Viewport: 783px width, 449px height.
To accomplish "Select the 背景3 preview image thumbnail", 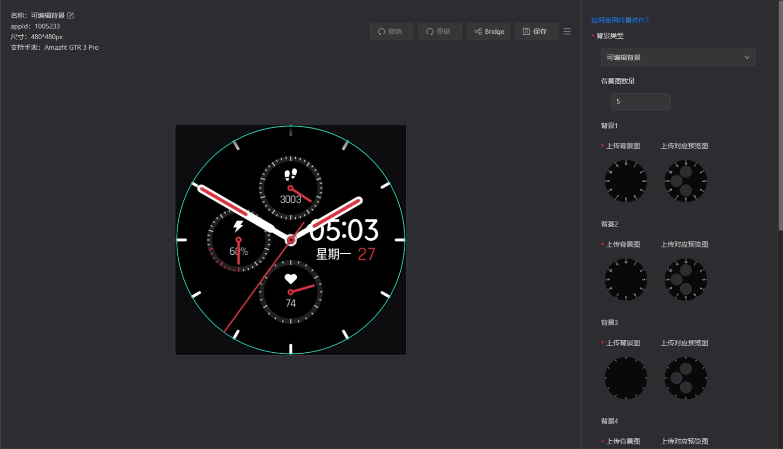I will [x=685, y=378].
